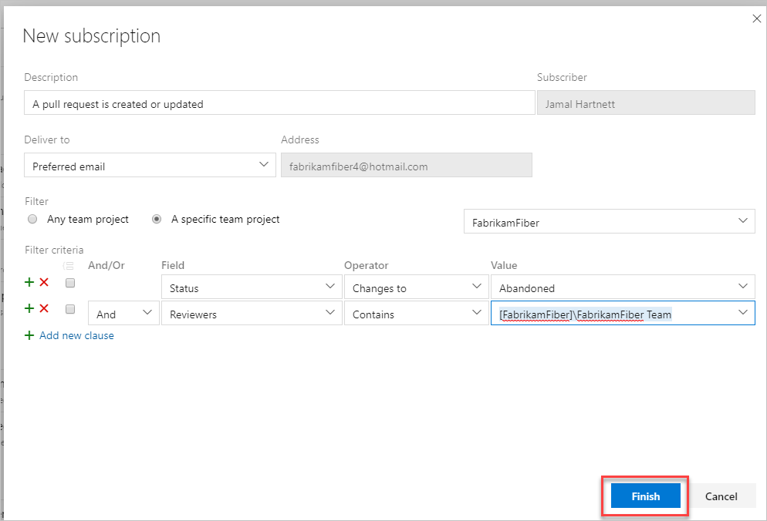Check the Reviewers row grouping checkbox
The image size is (767, 521).
coord(70,309)
